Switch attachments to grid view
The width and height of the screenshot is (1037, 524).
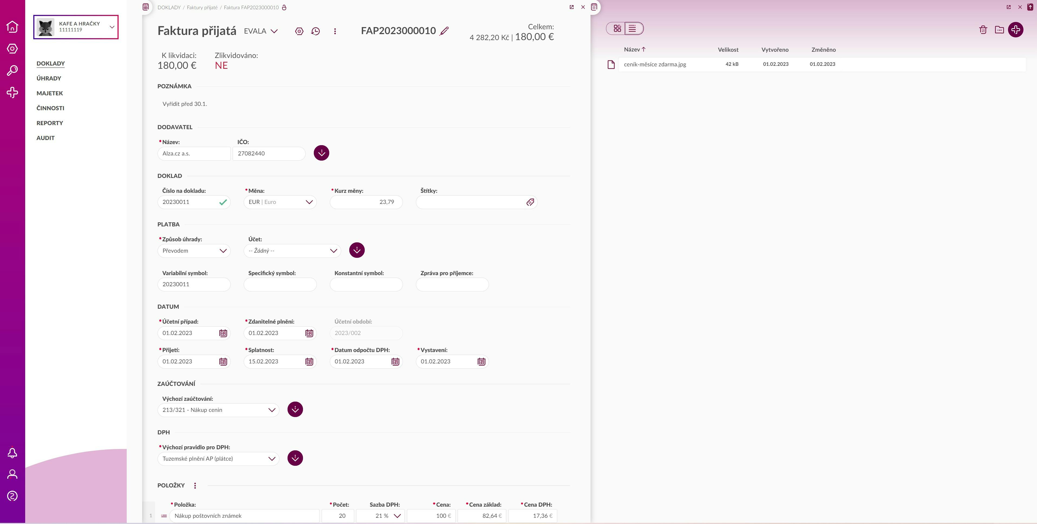click(617, 28)
